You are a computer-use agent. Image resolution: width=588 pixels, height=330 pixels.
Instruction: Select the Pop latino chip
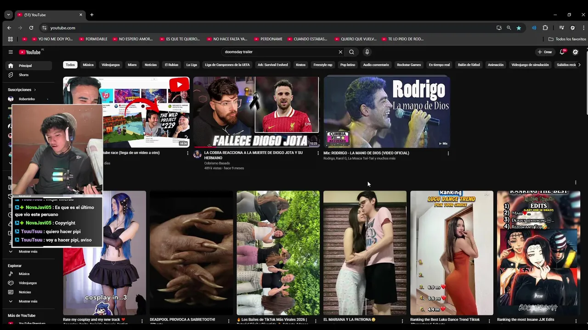[348, 65]
